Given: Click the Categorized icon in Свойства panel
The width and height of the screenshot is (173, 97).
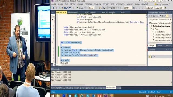Looking at the screenshot, I should [149, 57].
